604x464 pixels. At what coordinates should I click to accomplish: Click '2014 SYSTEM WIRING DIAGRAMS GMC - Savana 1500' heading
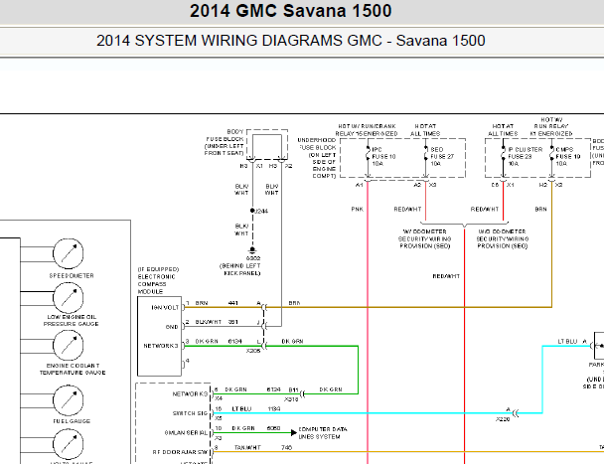point(290,41)
